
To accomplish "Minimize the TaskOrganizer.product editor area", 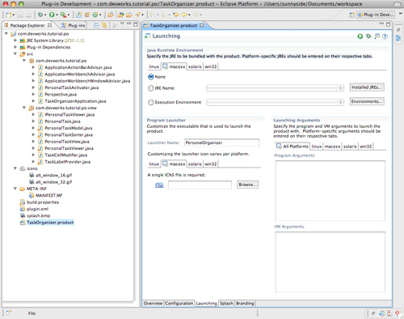I will coord(381,23).
